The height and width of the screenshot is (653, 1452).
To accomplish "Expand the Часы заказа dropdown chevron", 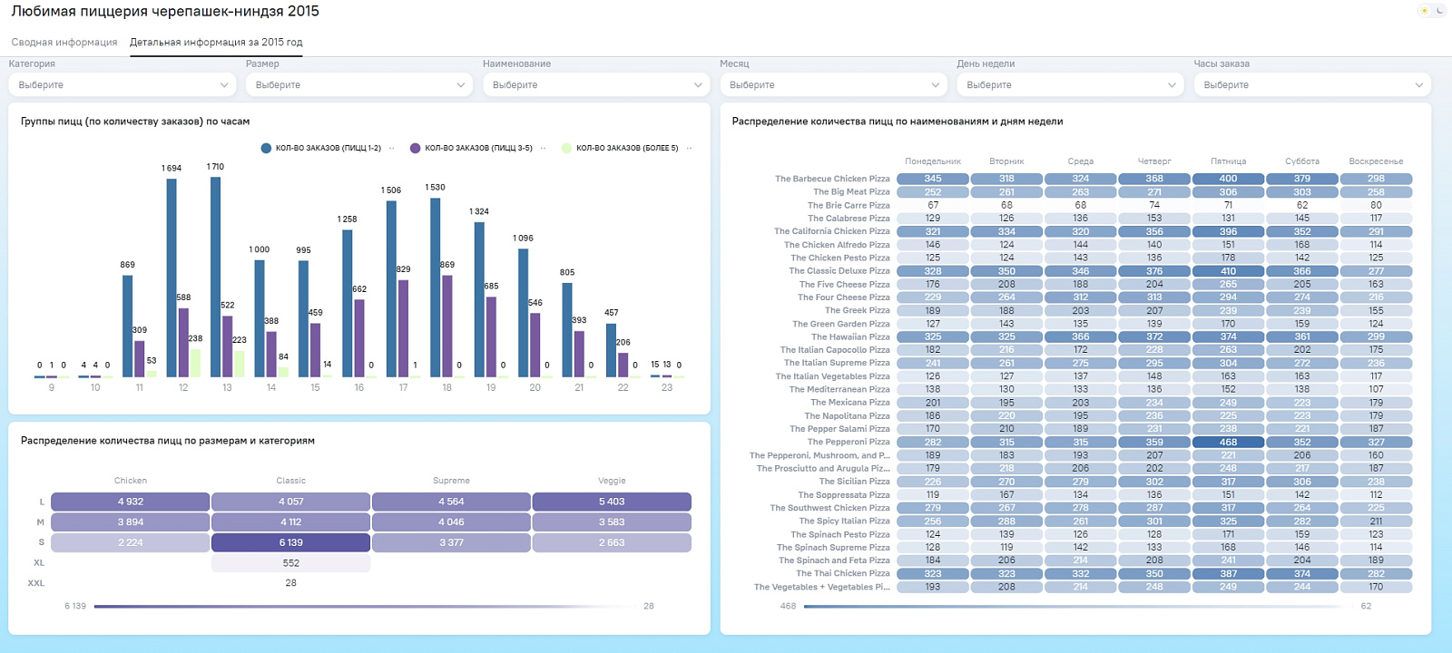I will (x=1418, y=84).
